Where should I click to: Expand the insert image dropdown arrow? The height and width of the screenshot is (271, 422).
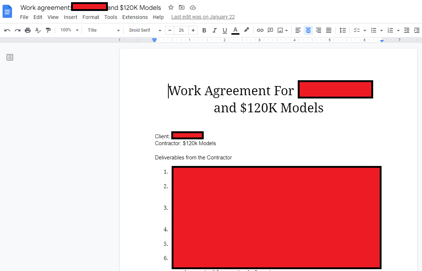(286, 30)
